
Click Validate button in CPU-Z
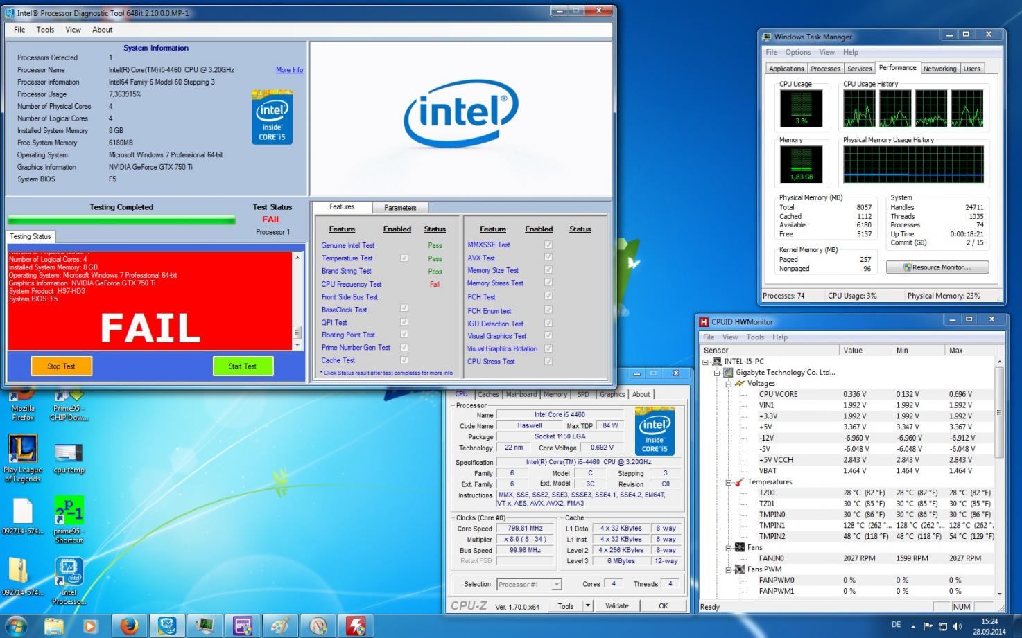pos(616,605)
